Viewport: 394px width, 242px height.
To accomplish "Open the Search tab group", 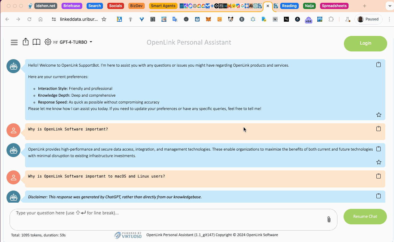I will click(x=95, y=6).
